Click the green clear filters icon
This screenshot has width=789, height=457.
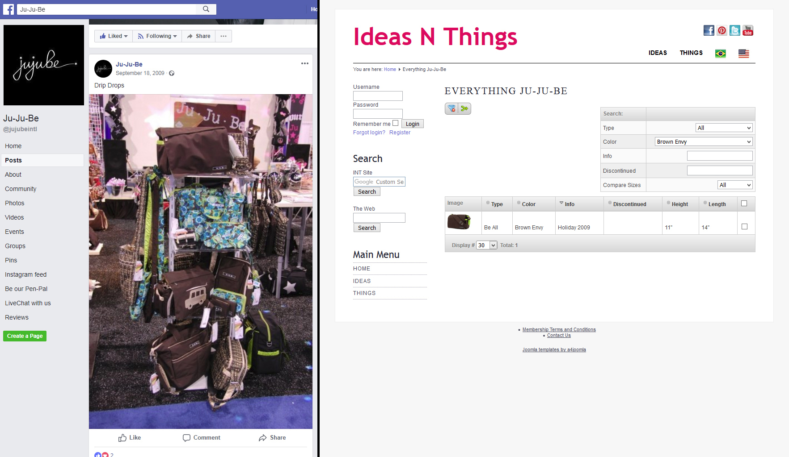(x=464, y=108)
